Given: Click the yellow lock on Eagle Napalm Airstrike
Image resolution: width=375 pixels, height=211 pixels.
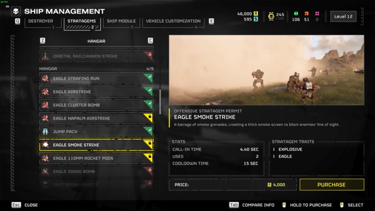Looking at the screenshot, I should coord(150,117).
